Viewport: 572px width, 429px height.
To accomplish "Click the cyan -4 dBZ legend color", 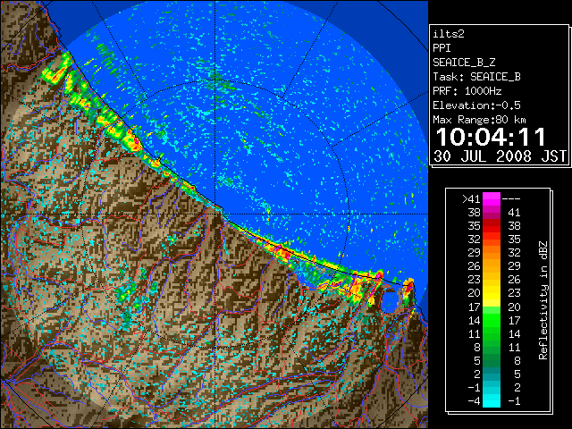I will (x=492, y=400).
